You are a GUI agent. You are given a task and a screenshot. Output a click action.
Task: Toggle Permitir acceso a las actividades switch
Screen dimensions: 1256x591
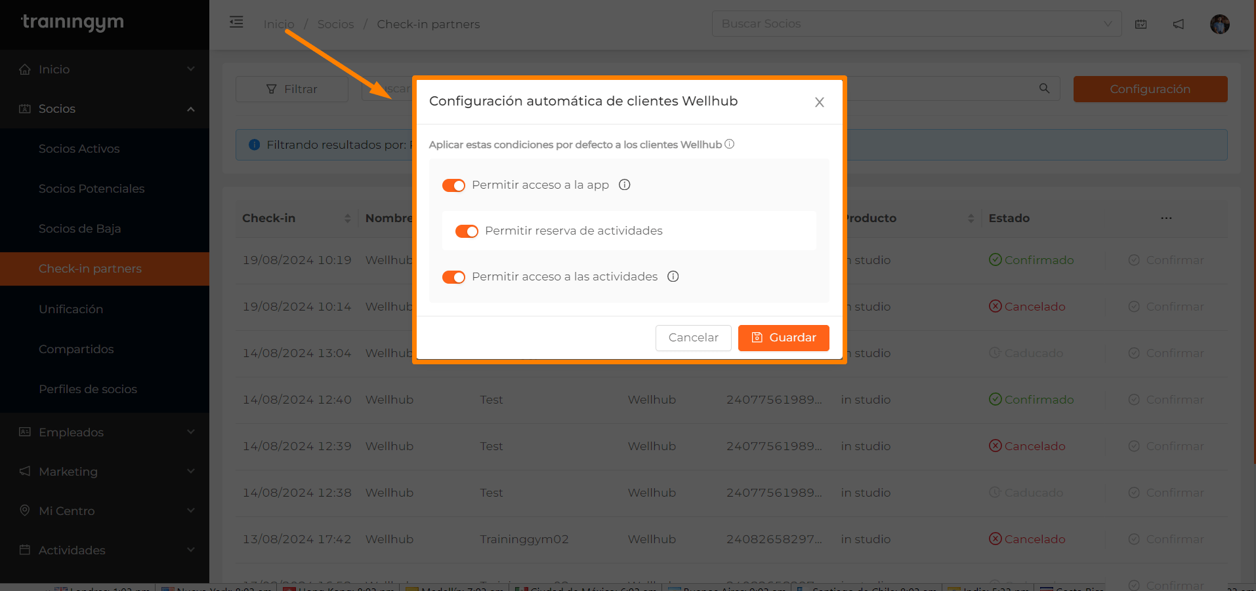pyautogui.click(x=453, y=277)
